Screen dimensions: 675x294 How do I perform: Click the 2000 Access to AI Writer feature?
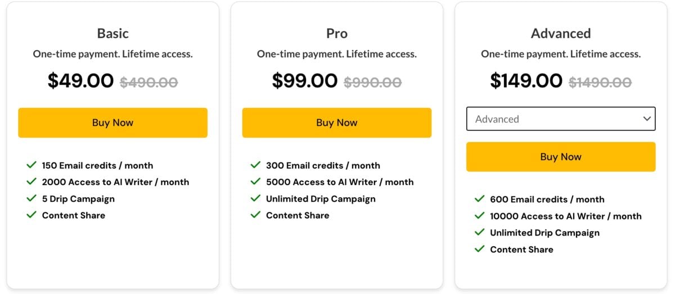coord(115,182)
